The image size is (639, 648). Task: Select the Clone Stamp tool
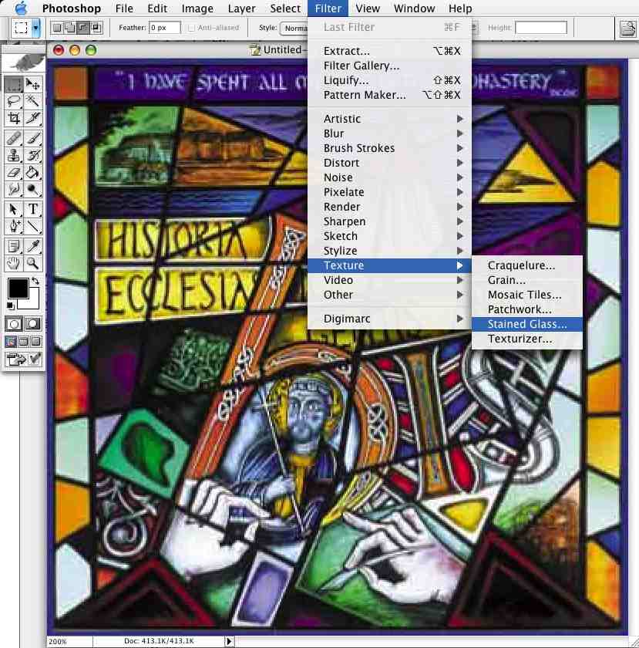pyautogui.click(x=14, y=155)
